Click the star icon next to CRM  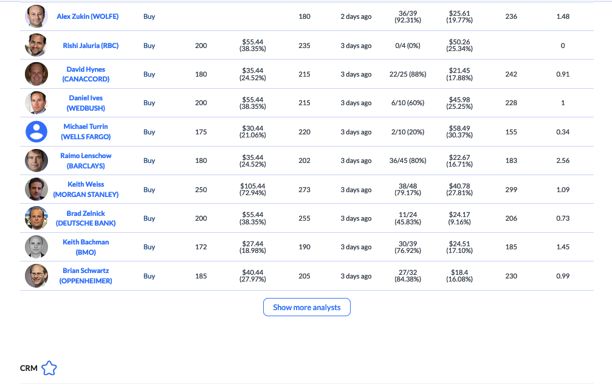pyautogui.click(x=49, y=368)
